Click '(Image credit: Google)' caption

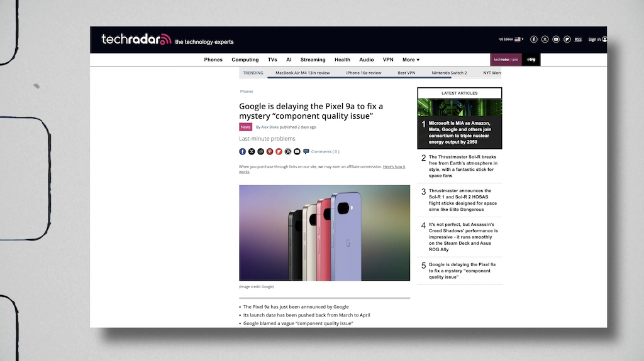point(257,287)
